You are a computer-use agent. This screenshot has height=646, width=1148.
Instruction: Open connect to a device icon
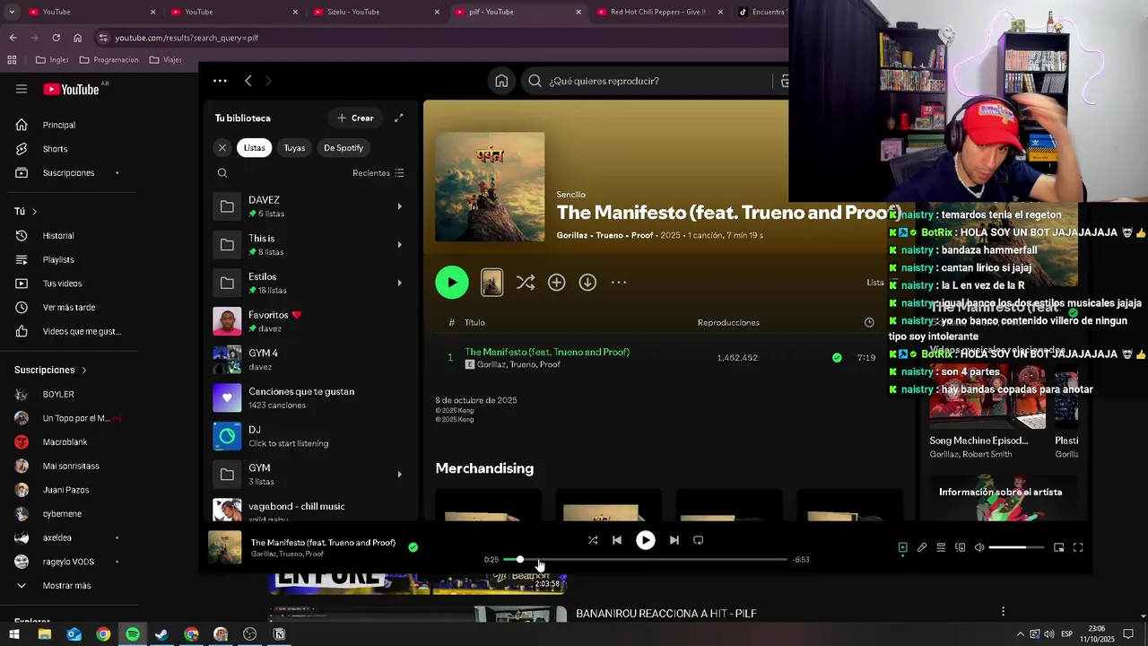tap(960, 547)
